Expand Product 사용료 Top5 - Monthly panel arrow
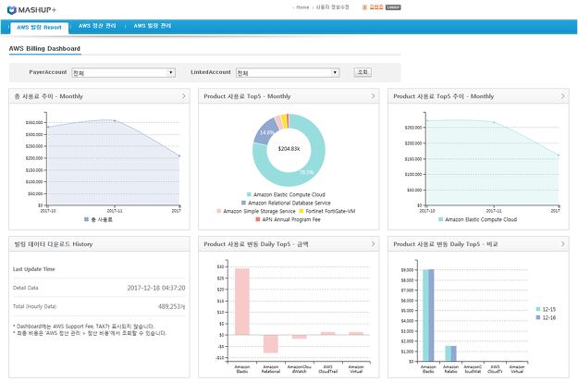The image size is (578, 383). [373, 96]
